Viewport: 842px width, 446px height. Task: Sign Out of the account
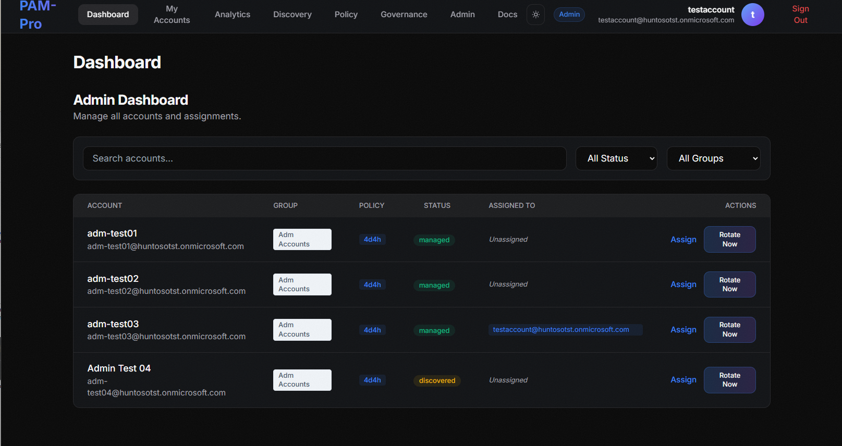pyautogui.click(x=800, y=15)
